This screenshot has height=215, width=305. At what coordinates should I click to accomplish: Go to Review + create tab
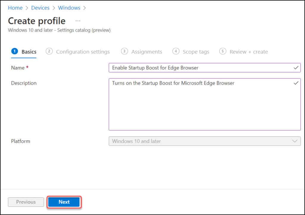point(244,52)
